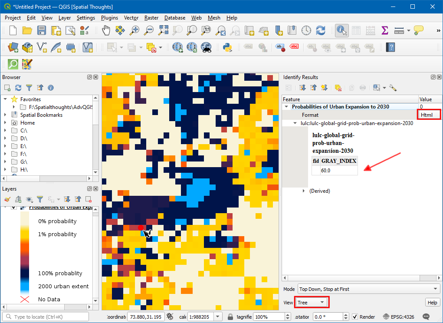Screen dimensions: 443x323
Task: Open the Raster menu
Action: (151, 18)
